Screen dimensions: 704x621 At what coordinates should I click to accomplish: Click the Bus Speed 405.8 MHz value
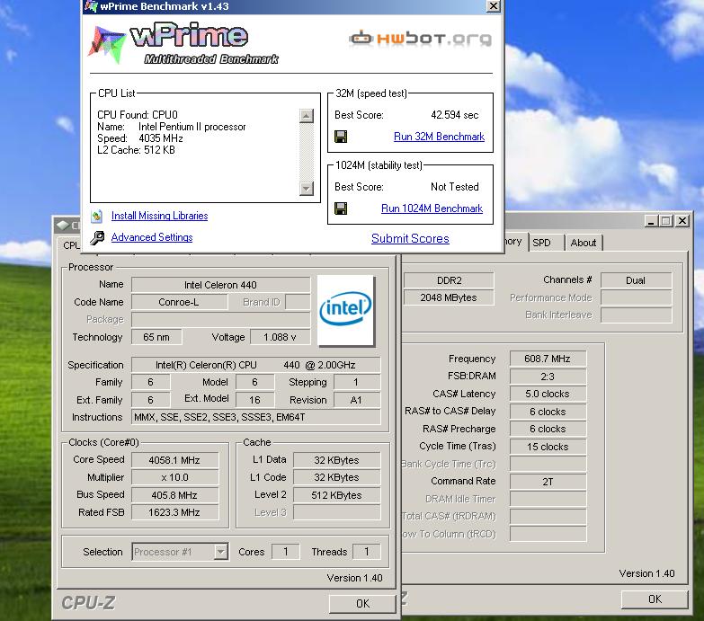pyautogui.click(x=174, y=495)
